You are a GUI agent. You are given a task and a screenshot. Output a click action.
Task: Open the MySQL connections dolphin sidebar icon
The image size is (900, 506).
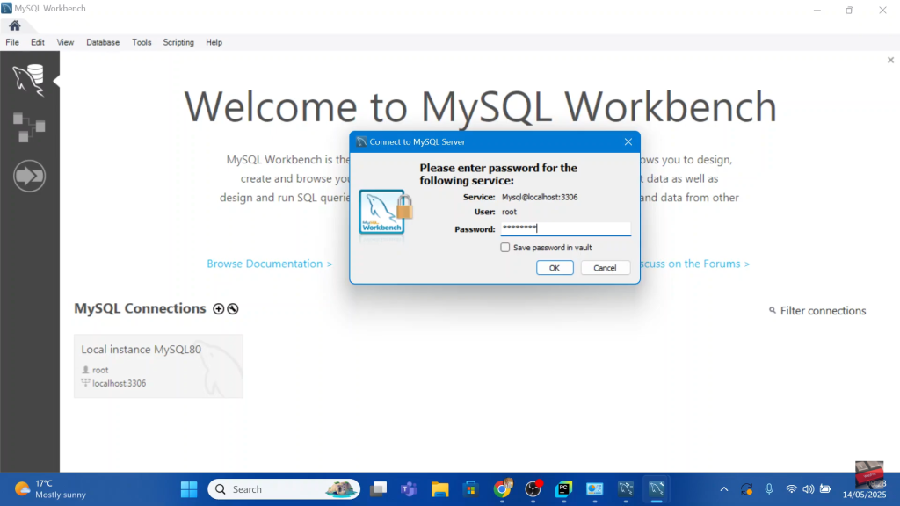tap(29, 80)
